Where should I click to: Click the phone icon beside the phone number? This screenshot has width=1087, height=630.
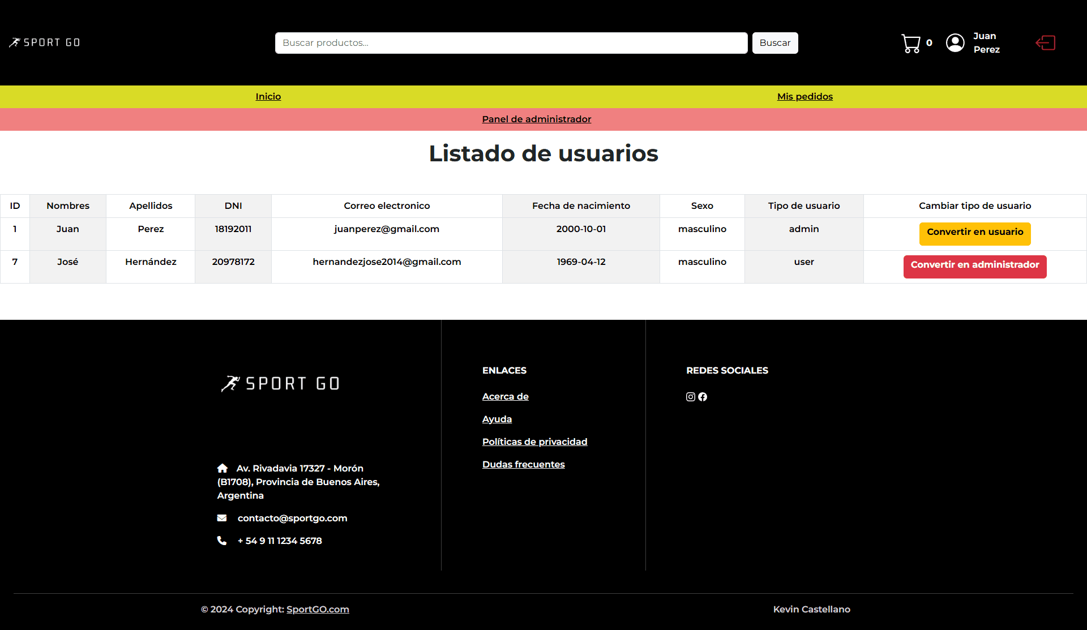click(x=221, y=541)
